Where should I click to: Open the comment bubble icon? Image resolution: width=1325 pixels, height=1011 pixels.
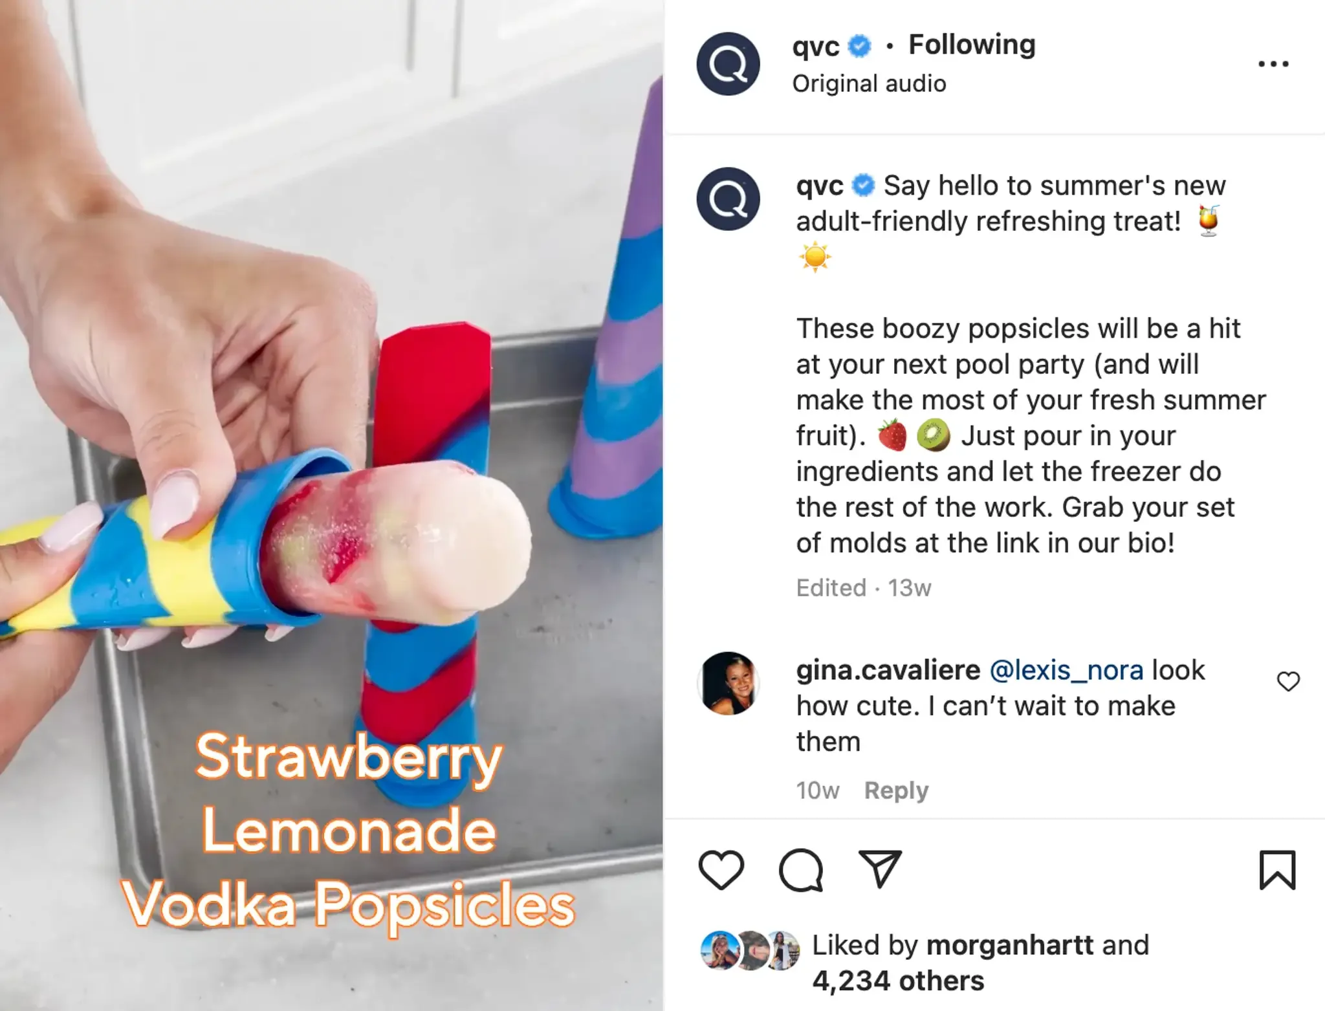pos(801,870)
